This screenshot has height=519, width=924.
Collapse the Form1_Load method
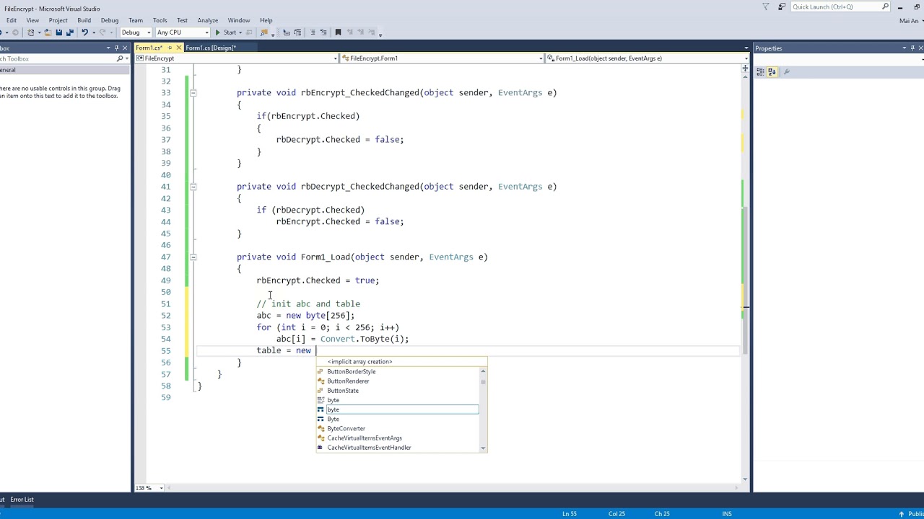tap(193, 257)
